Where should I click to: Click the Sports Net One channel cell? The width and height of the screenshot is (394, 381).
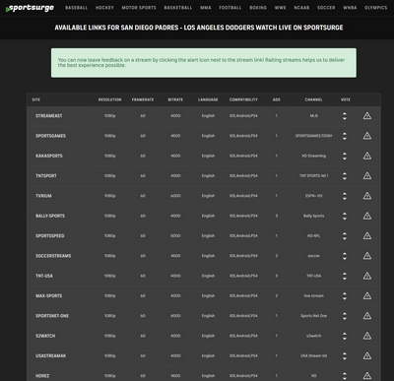pos(314,316)
